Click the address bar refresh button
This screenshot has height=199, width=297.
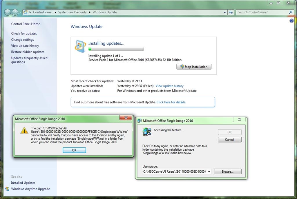[231, 12]
